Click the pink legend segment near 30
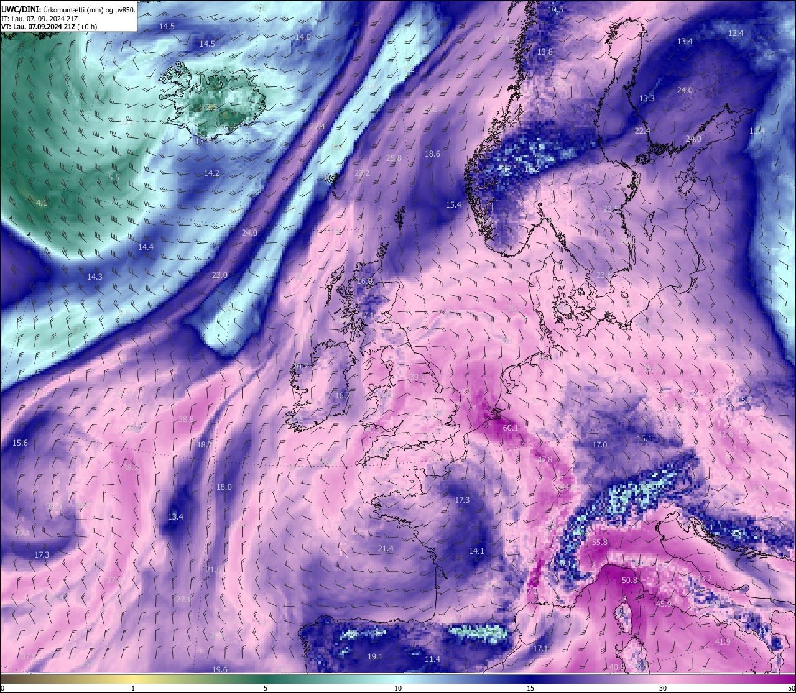Screen dimensions: 796x693 pos(663,678)
